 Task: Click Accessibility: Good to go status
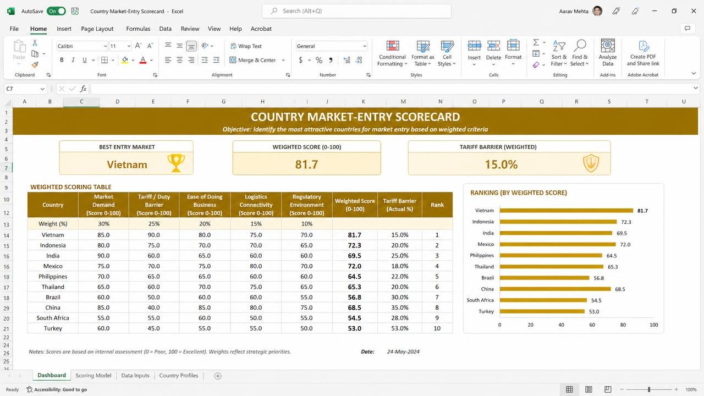coord(57,389)
